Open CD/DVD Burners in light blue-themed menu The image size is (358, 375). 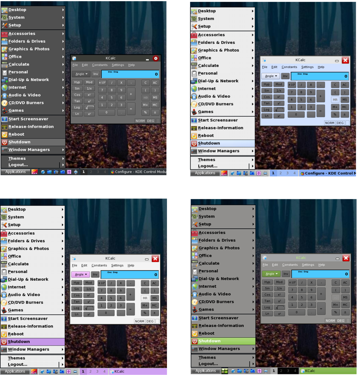[223, 104]
